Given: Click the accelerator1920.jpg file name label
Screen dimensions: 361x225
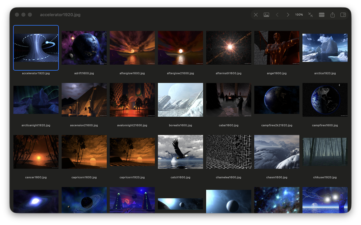Looking at the screenshot, I should pos(36,73).
